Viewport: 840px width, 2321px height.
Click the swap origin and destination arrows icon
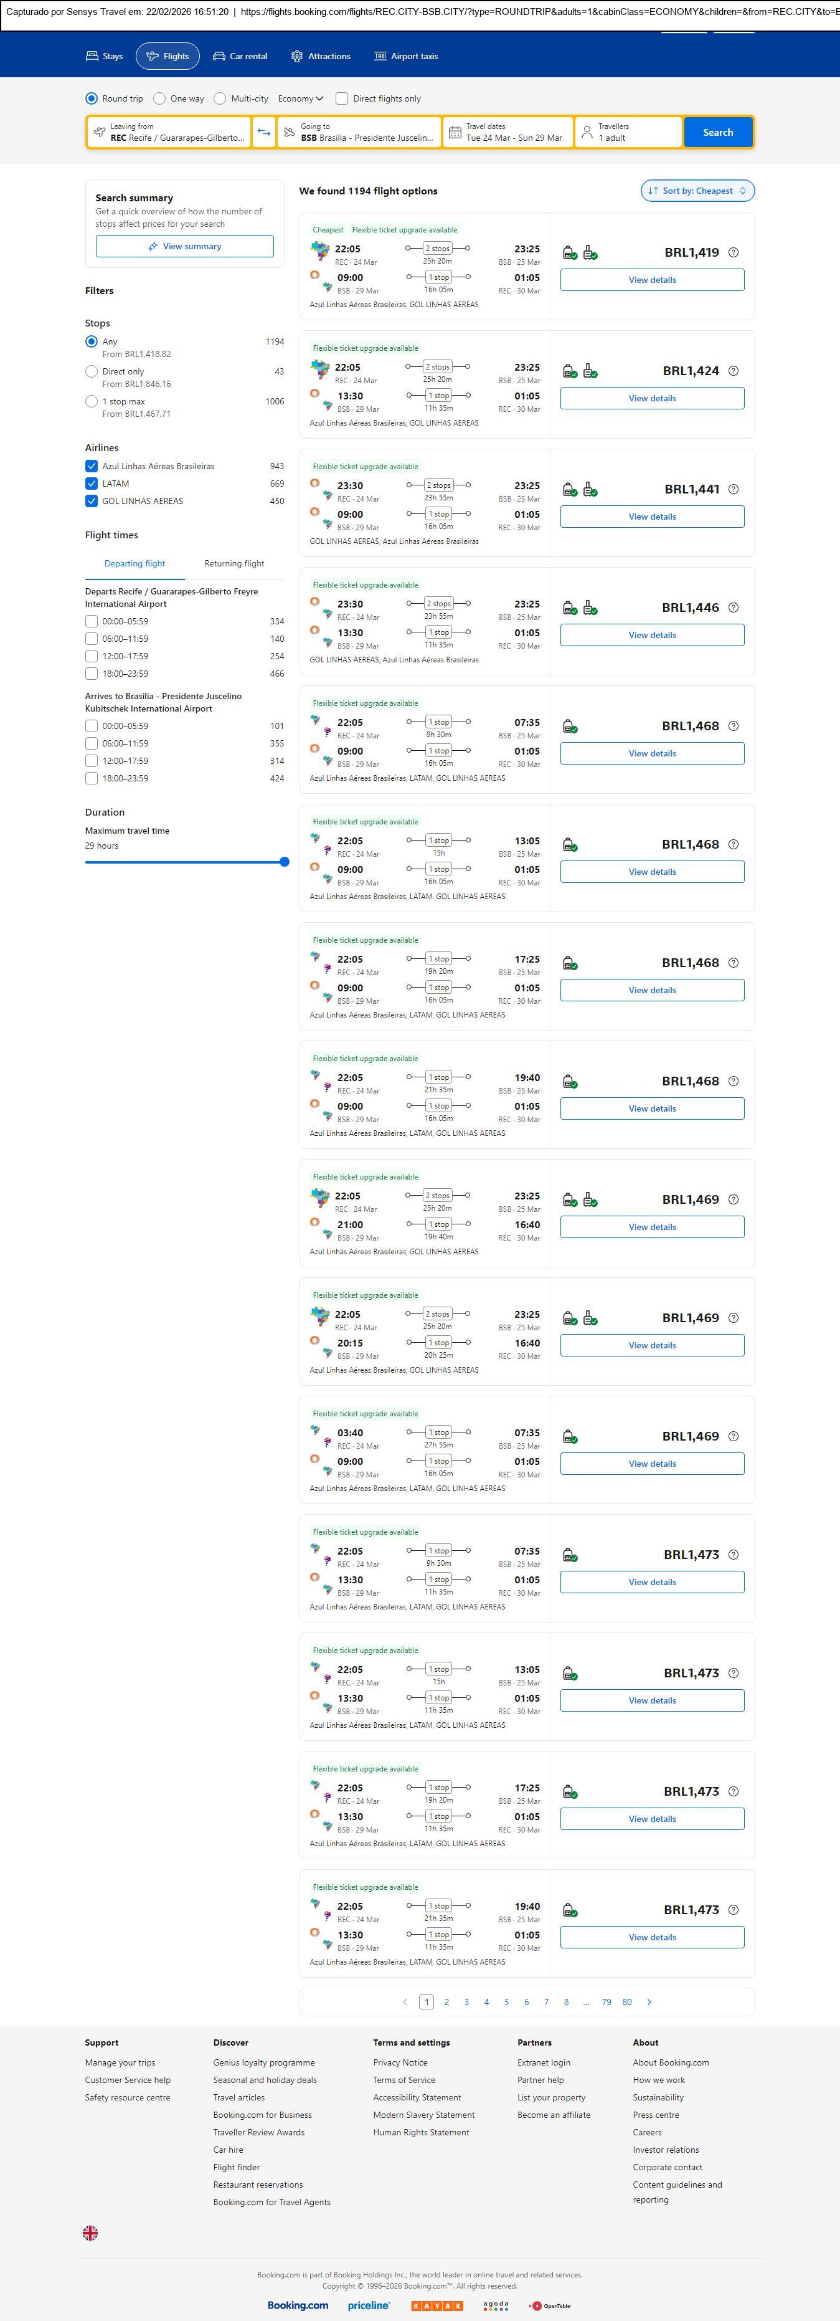coord(264,133)
